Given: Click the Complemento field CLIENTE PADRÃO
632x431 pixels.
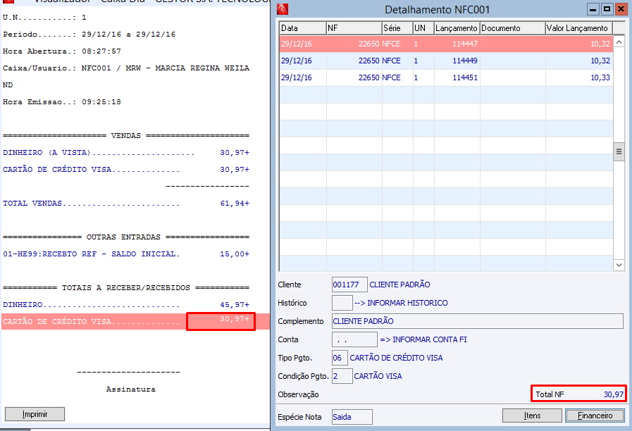Looking at the screenshot, I should click(x=478, y=321).
